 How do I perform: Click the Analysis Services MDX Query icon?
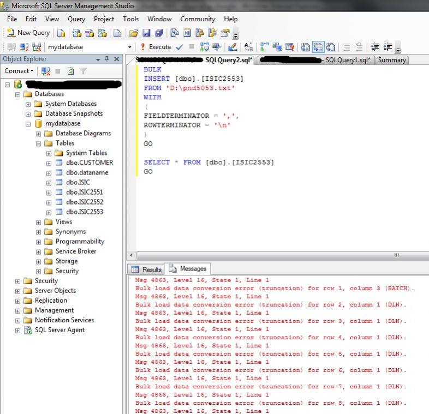77,33
